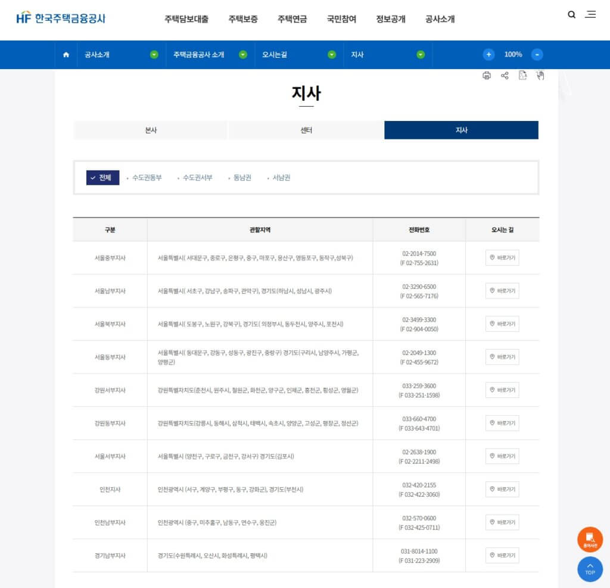Expand the 공사소개 breadcrumb dropdown
The image size is (610, 588).
(x=154, y=54)
